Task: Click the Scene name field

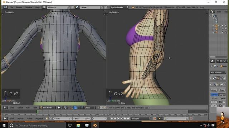Action: coord(90,7)
